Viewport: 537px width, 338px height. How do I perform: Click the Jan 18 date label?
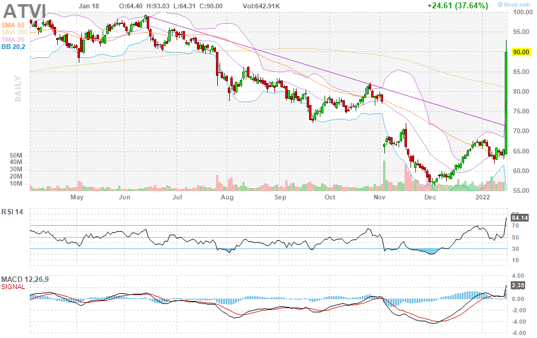[89, 6]
